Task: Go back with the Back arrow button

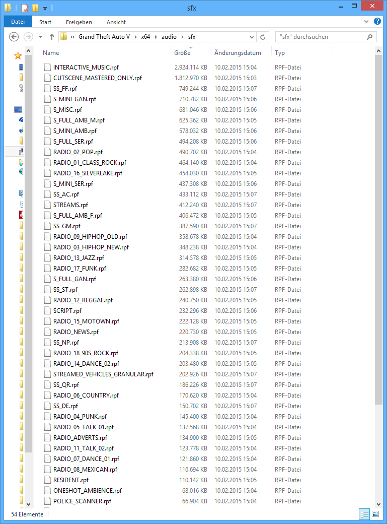Action: (x=14, y=37)
